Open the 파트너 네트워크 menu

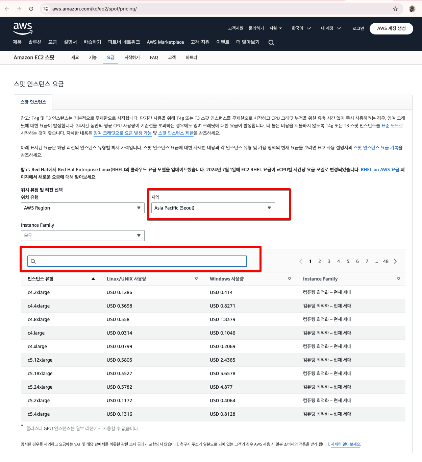[124, 42]
